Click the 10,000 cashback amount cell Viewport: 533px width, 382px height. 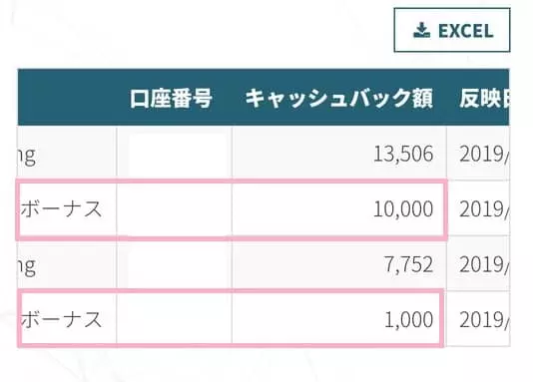point(339,208)
